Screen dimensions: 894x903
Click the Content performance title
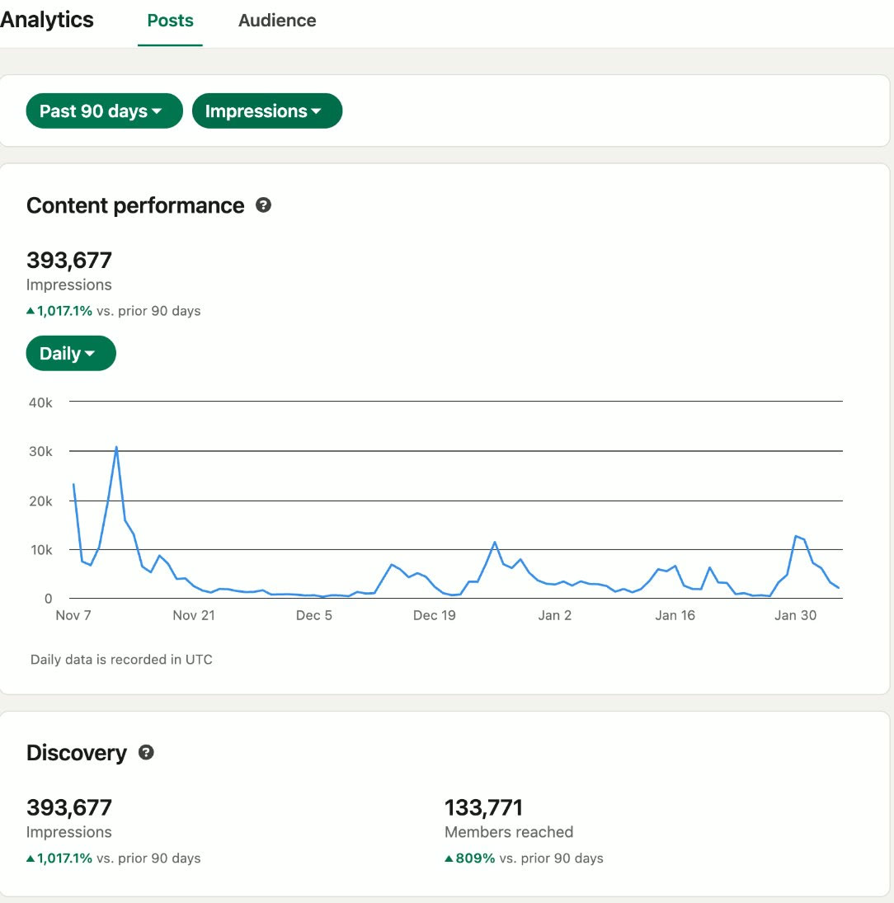tap(135, 205)
